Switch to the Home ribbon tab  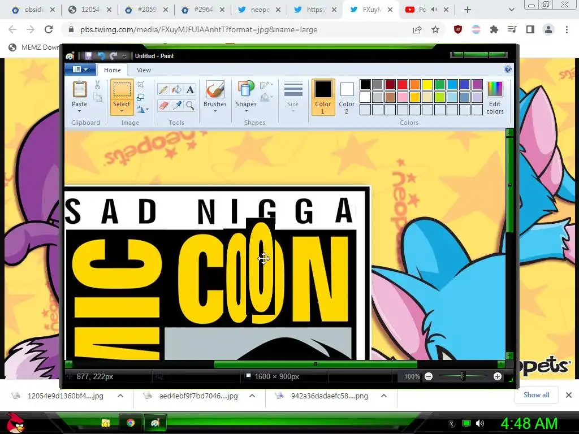tap(113, 70)
